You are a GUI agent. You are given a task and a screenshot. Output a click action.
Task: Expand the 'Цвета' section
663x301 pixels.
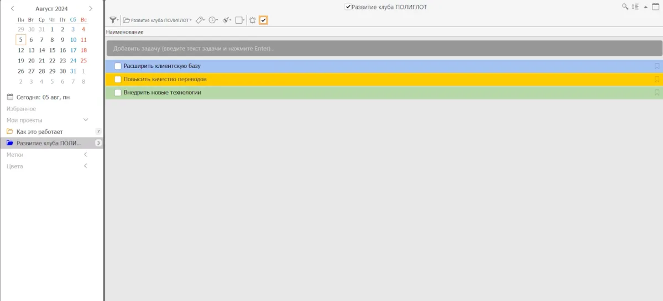86,166
